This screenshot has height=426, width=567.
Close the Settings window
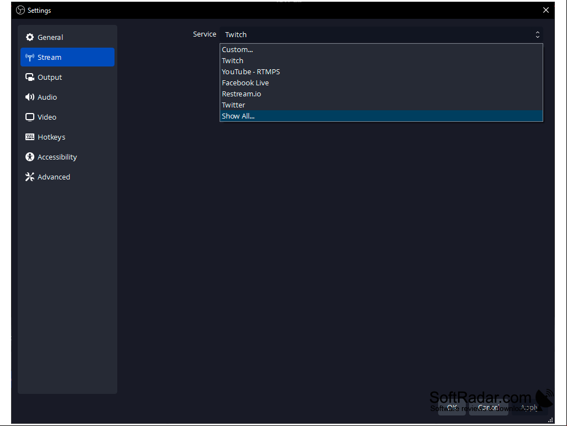pyautogui.click(x=545, y=10)
